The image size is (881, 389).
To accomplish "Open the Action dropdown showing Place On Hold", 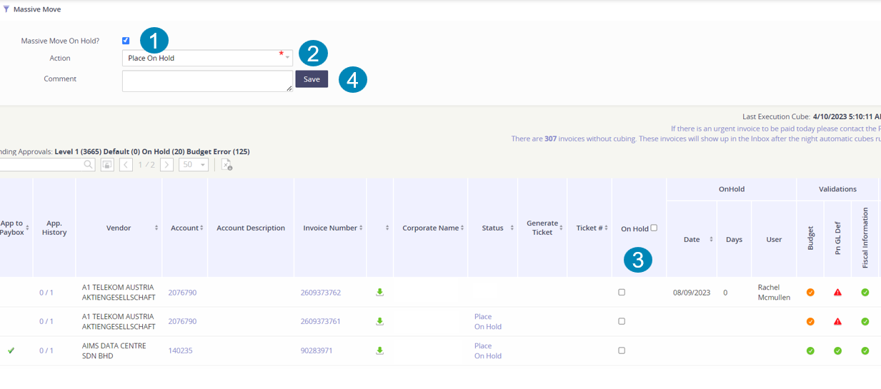I will (x=207, y=58).
